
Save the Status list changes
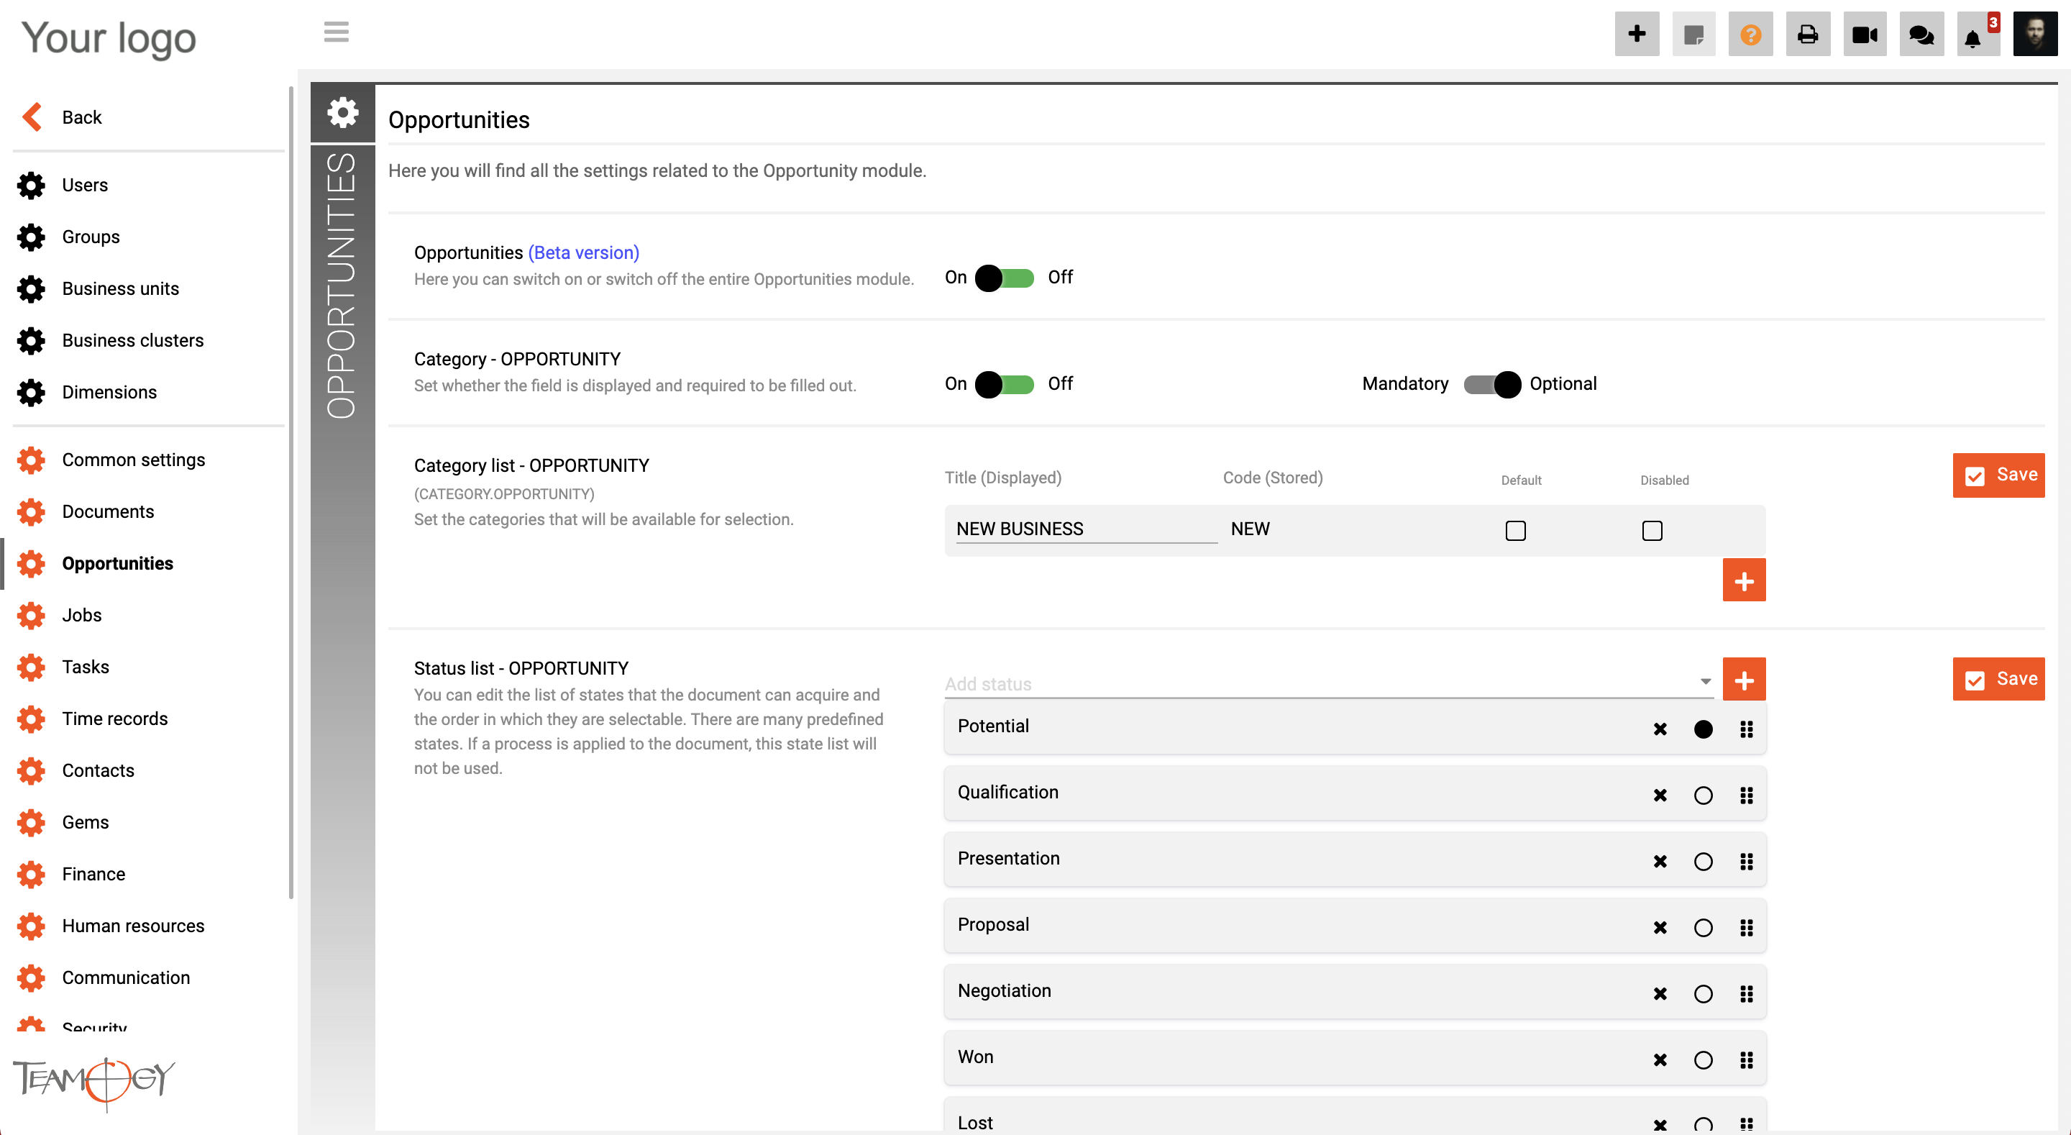tap(1998, 679)
